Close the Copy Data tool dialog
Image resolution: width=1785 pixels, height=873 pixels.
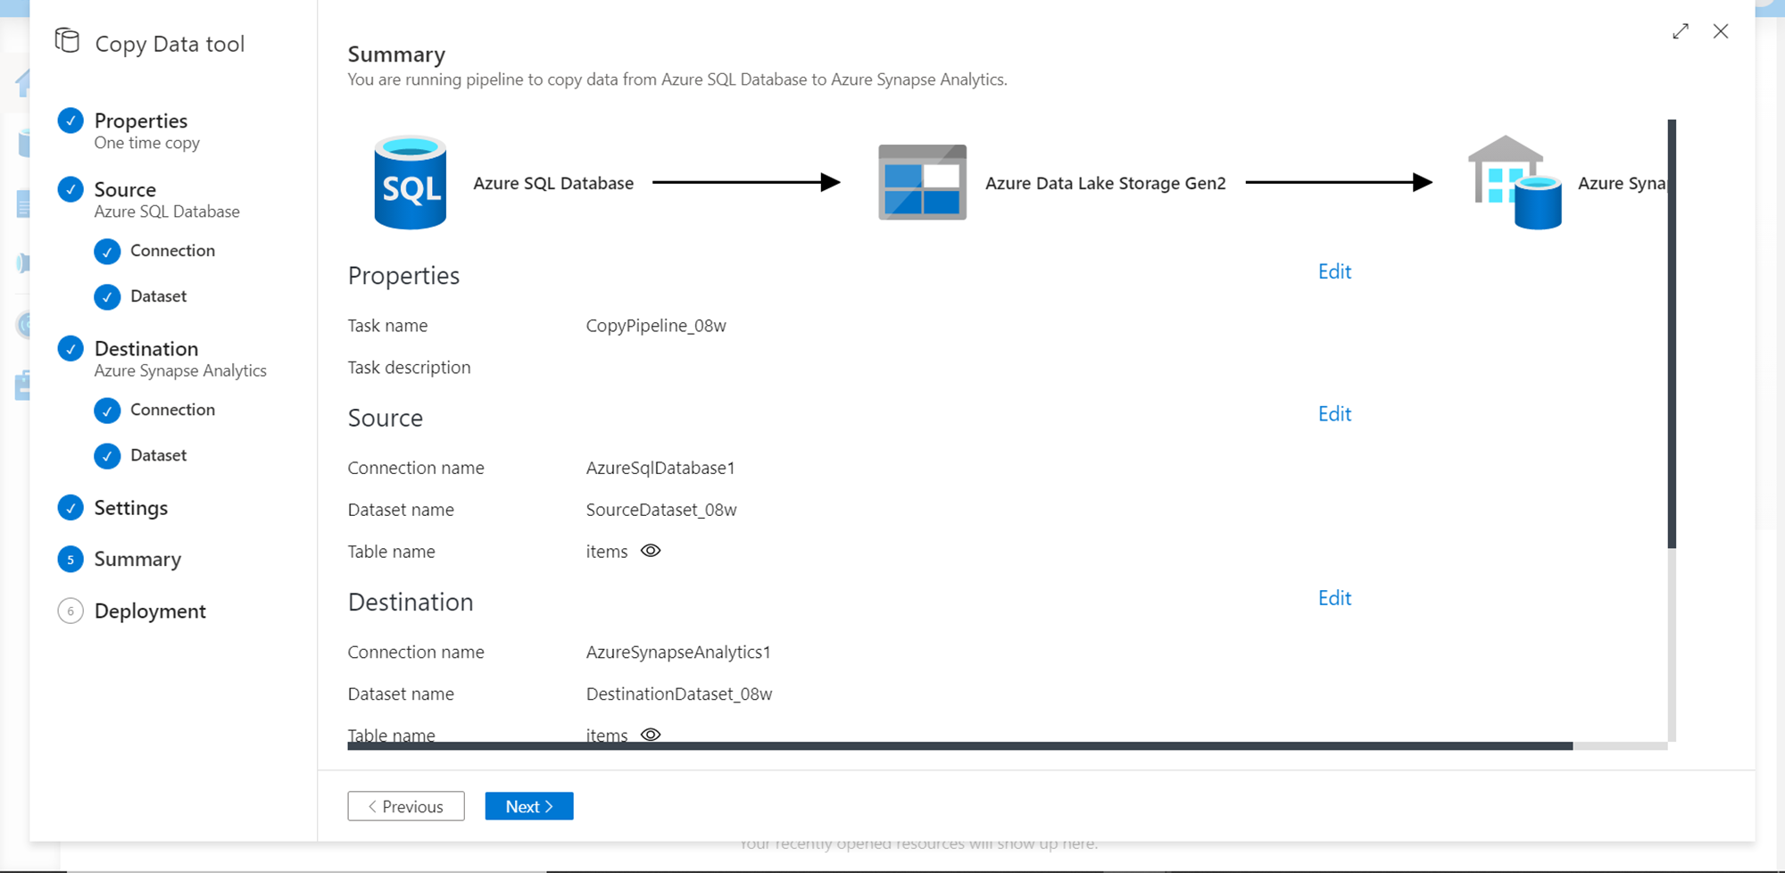coord(1721,31)
